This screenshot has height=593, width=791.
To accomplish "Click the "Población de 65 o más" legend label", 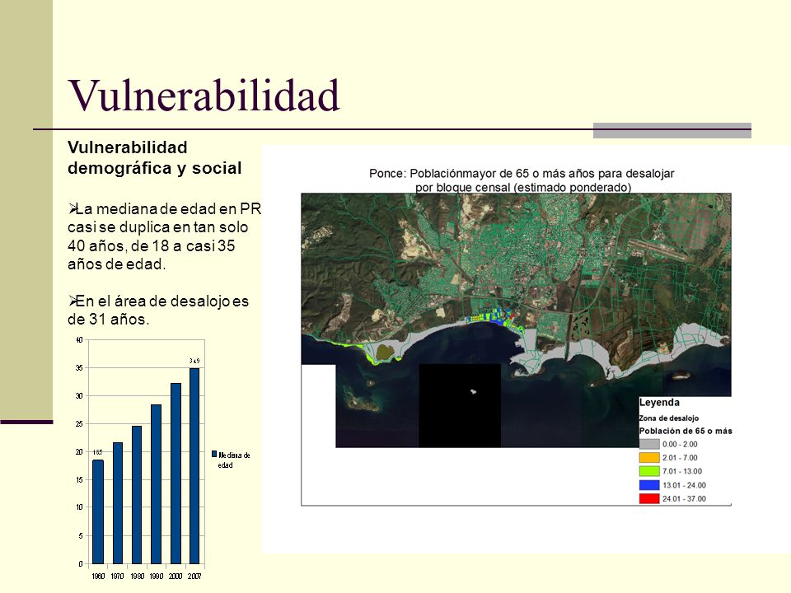I will [x=686, y=431].
